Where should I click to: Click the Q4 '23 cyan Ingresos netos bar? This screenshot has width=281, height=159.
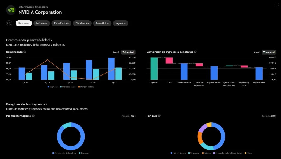[x=29, y=76]
